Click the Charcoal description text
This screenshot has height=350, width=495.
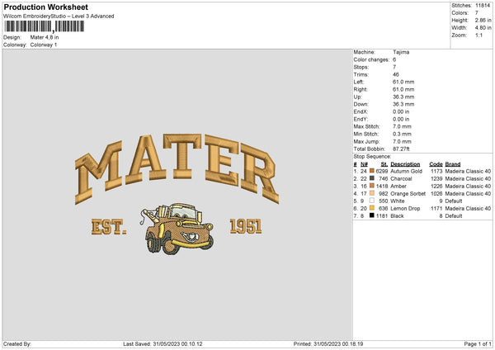coord(401,179)
